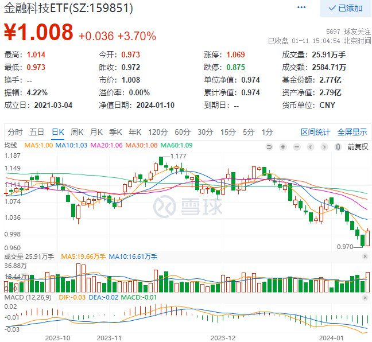Click the 2023-12 date axis label
The height and width of the screenshot is (342, 372).
(223, 338)
